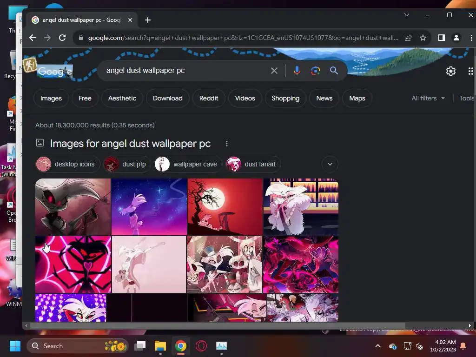This screenshot has height=357, width=476.
Task: Choose the dust fanart suggestion chip
Action: click(x=253, y=164)
